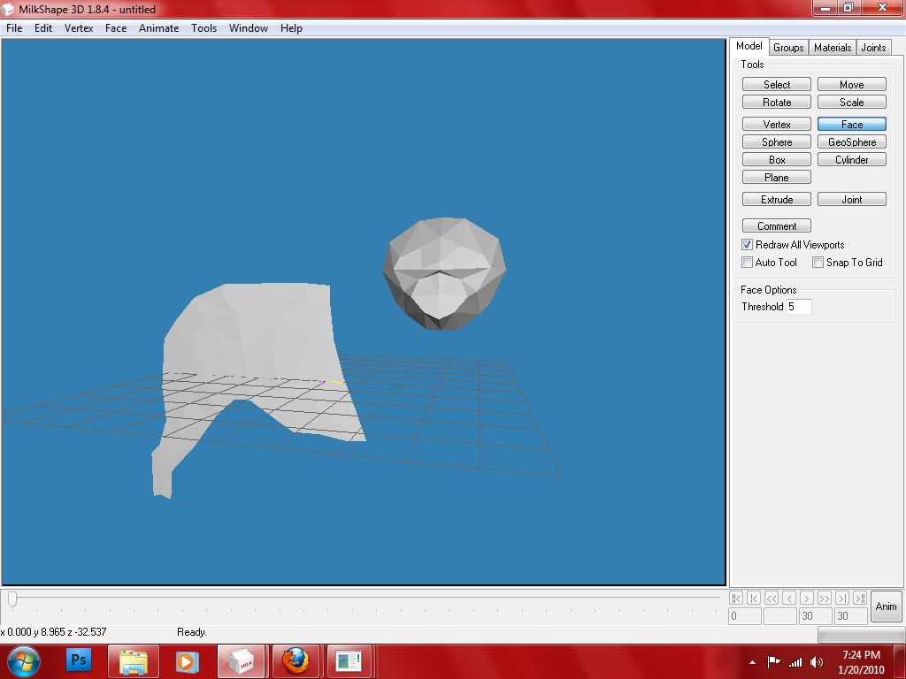Viewport: 906px width, 679px height.
Task: Click the Extrude tool button
Action: pos(777,200)
